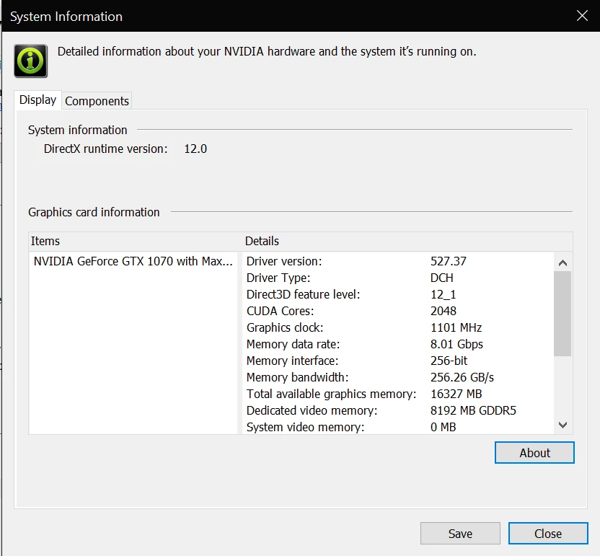Screen dimensions: 600x556
Task: Click the Memory interface row
Action: [398, 361]
